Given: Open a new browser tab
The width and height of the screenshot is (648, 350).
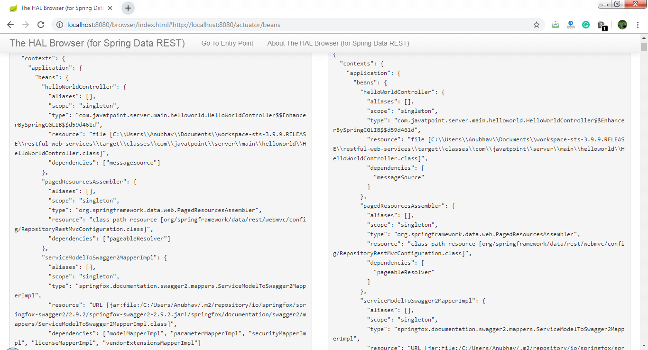Looking at the screenshot, I should point(128,8).
